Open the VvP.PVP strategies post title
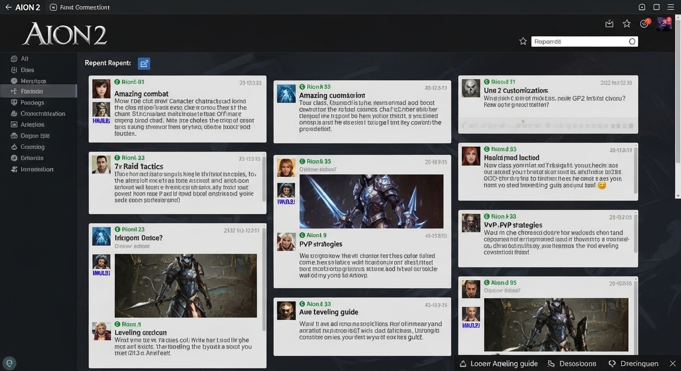Screen dimensions: 681x371 513,225
